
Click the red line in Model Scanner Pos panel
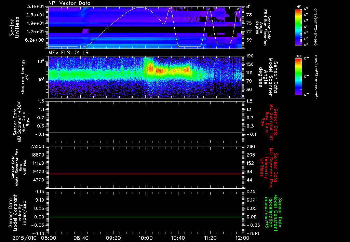[x=145, y=174]
